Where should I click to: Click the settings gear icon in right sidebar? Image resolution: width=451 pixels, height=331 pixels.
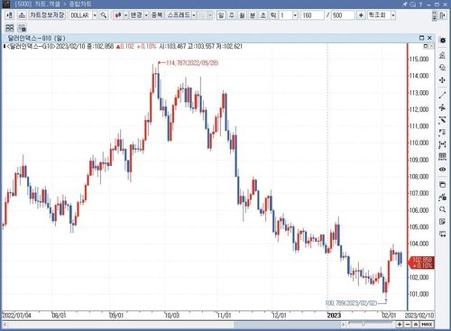(442, 41)
